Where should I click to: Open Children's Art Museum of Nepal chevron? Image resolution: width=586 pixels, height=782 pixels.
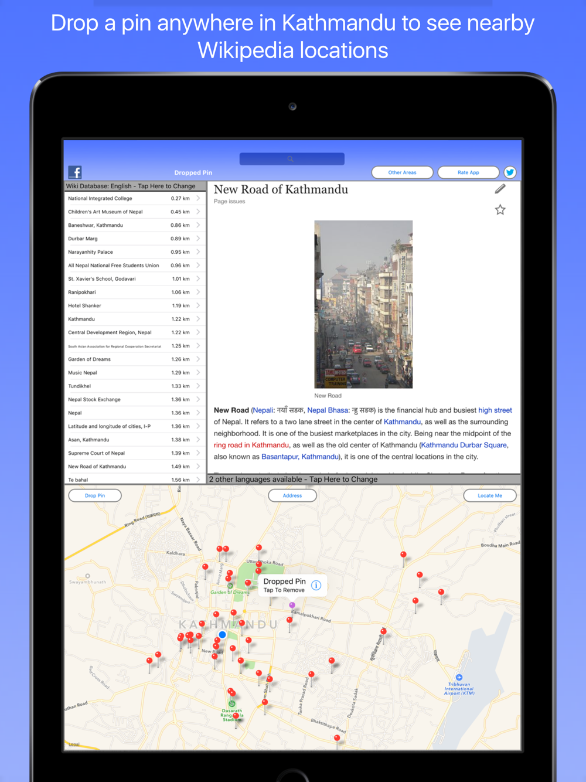click(198, 212)
